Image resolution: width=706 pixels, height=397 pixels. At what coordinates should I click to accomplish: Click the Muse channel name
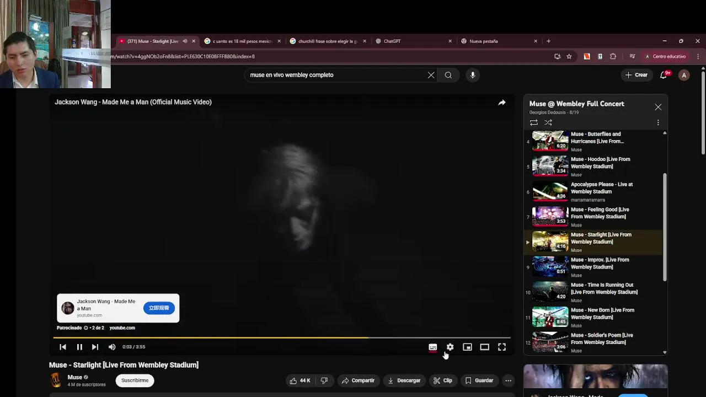click(74, 377)
